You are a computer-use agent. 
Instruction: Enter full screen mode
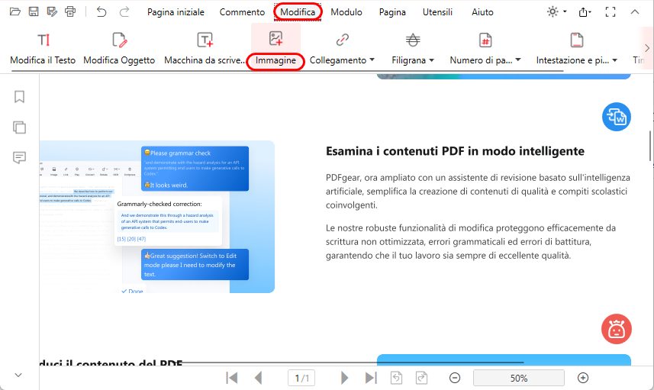(611, 12)
